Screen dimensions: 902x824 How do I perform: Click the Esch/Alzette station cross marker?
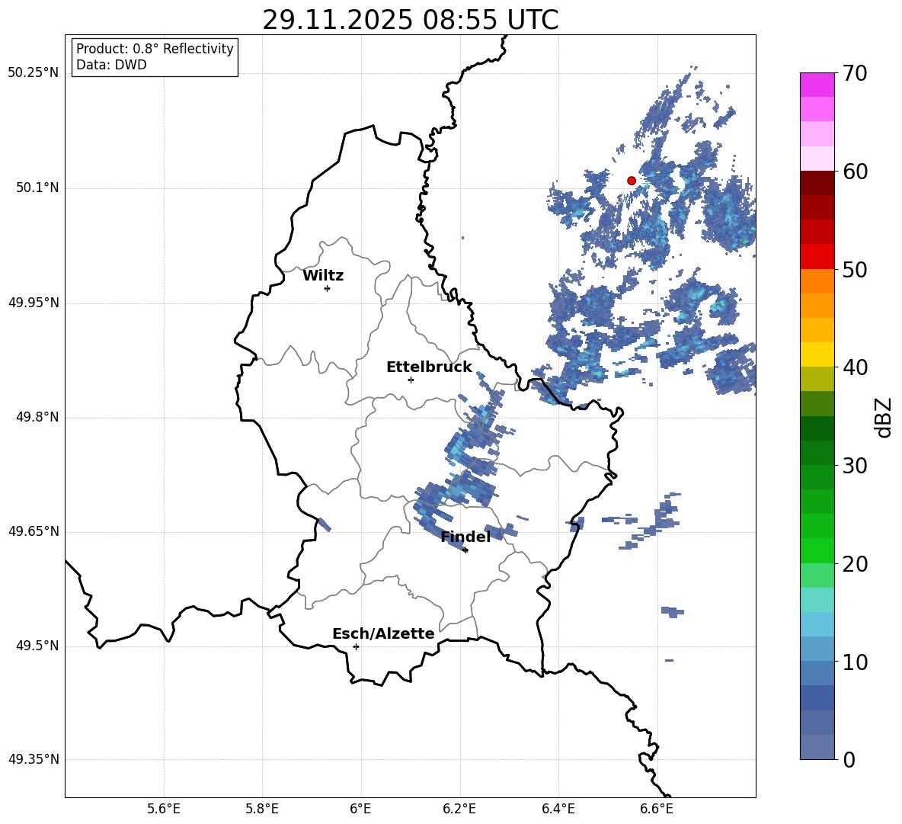[x=356, y=646]
